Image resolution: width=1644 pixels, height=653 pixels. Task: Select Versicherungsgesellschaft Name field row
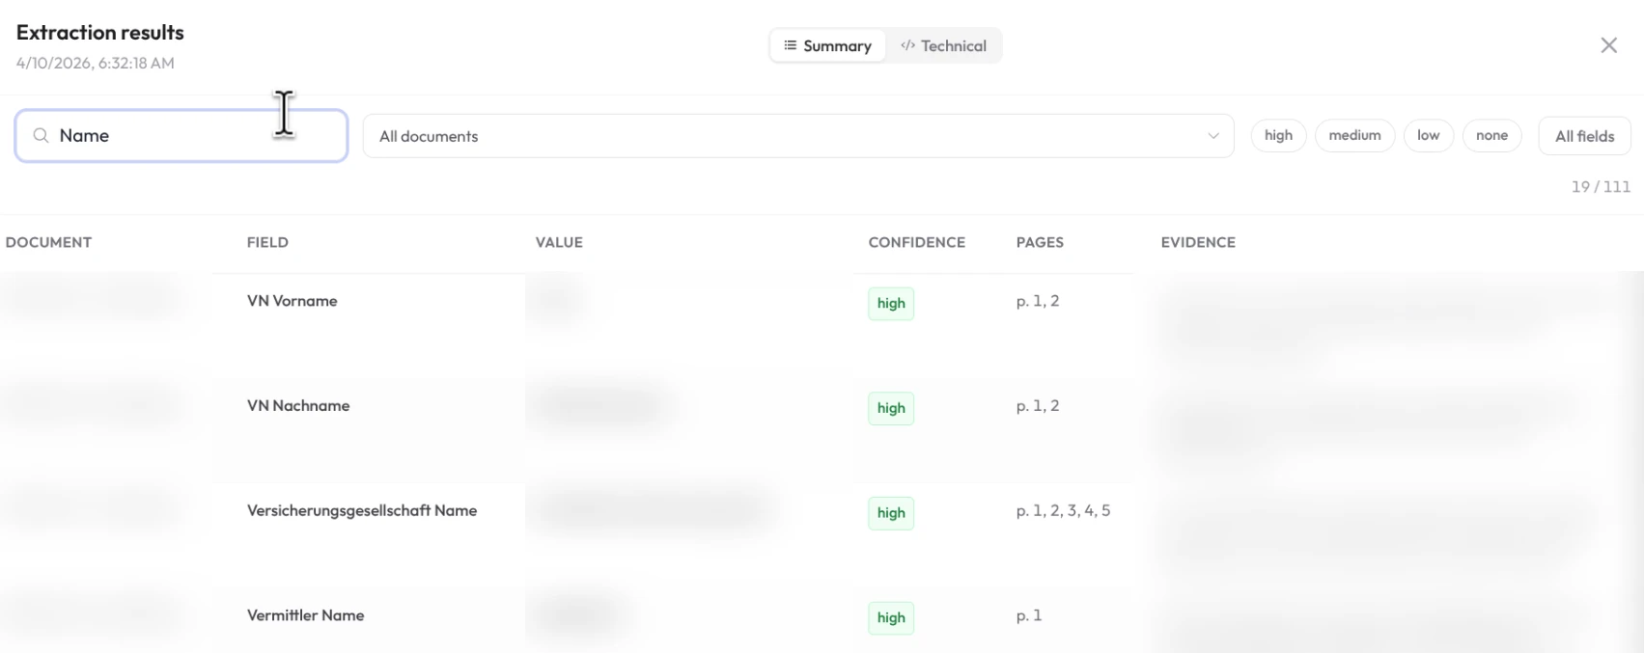point(822,535)
